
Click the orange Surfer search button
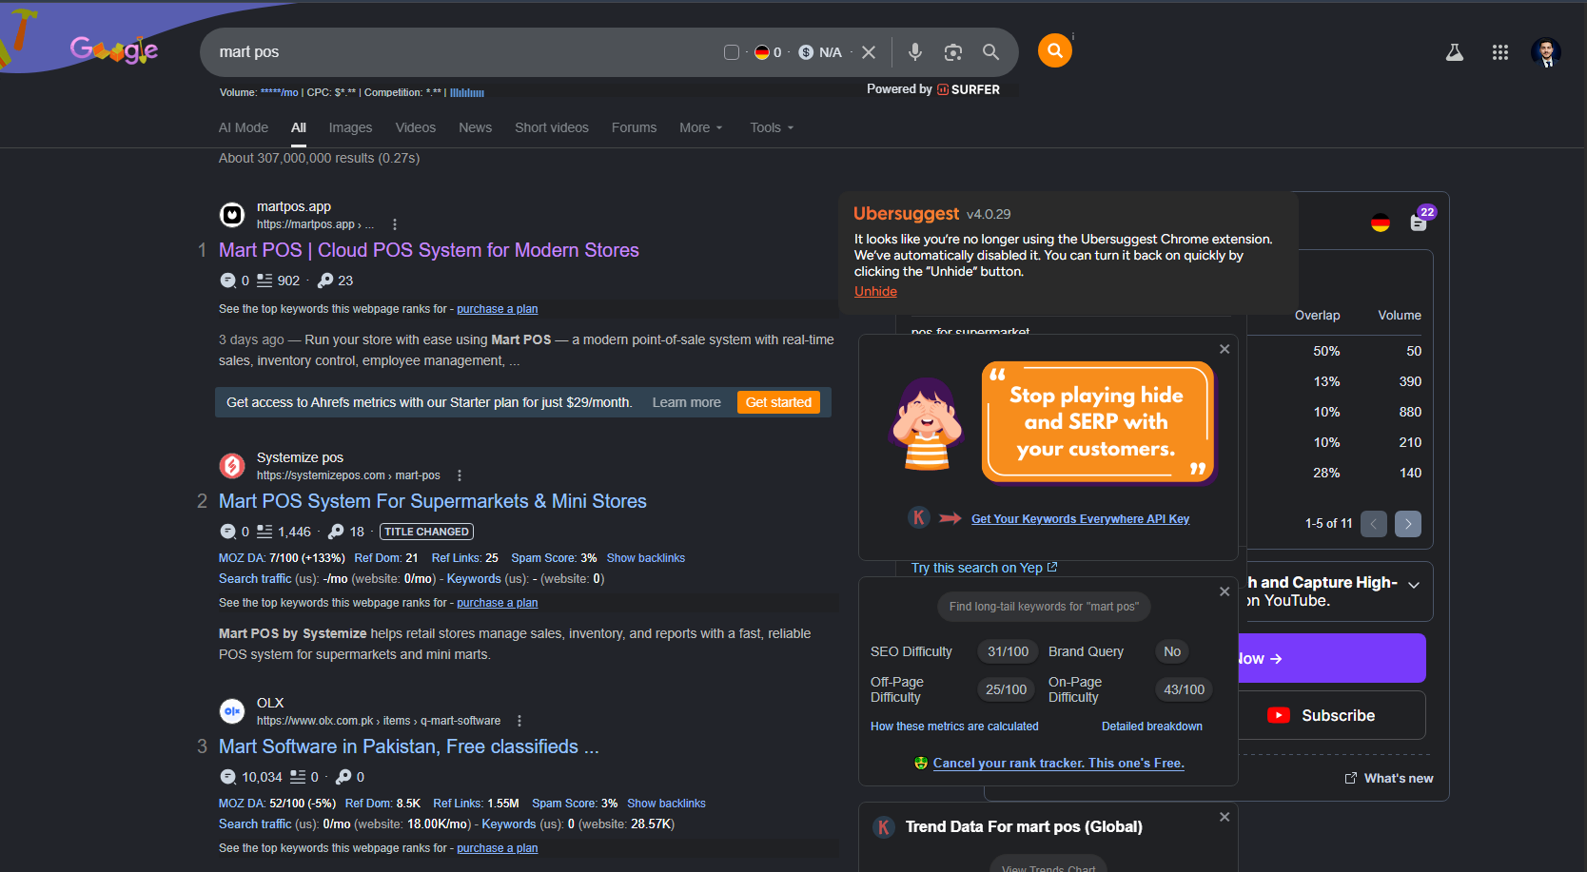click(1055, 50)
